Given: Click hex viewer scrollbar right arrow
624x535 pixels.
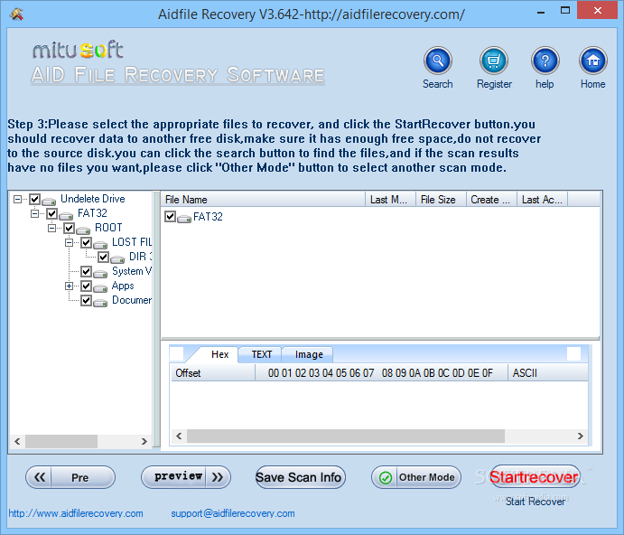Looking at the screenshot, I should [x=581, y=436].
